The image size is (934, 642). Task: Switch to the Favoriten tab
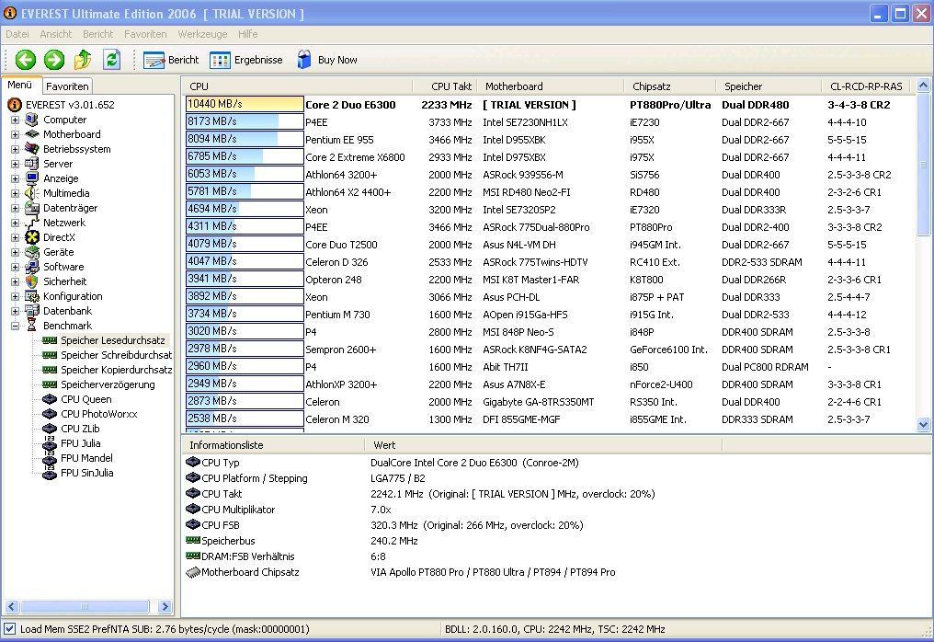click(x=67, y=86)
